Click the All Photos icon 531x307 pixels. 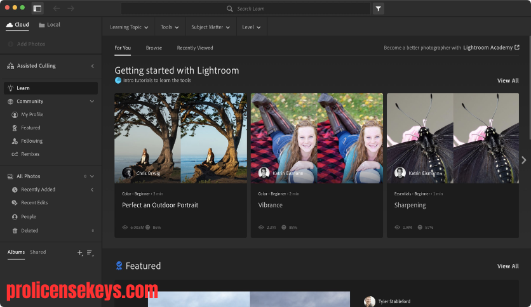point(10,176)
